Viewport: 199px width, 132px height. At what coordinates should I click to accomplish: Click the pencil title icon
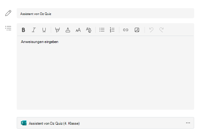coord(8,13)
